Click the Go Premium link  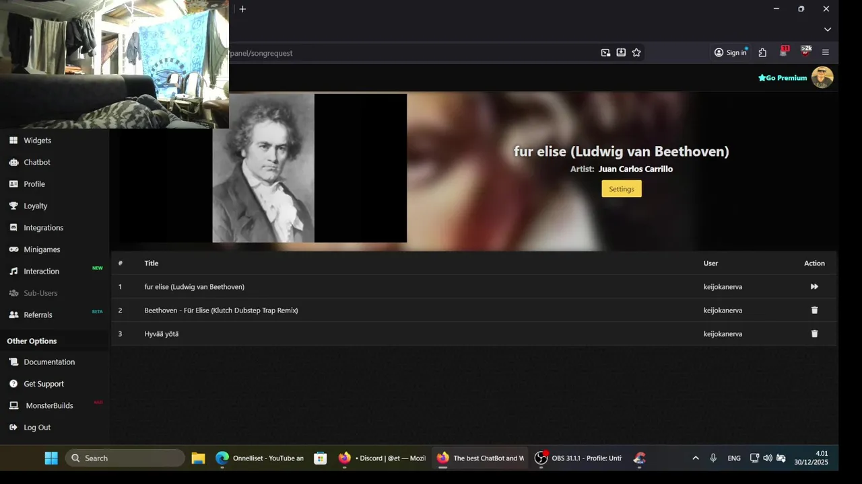[783, 78]
